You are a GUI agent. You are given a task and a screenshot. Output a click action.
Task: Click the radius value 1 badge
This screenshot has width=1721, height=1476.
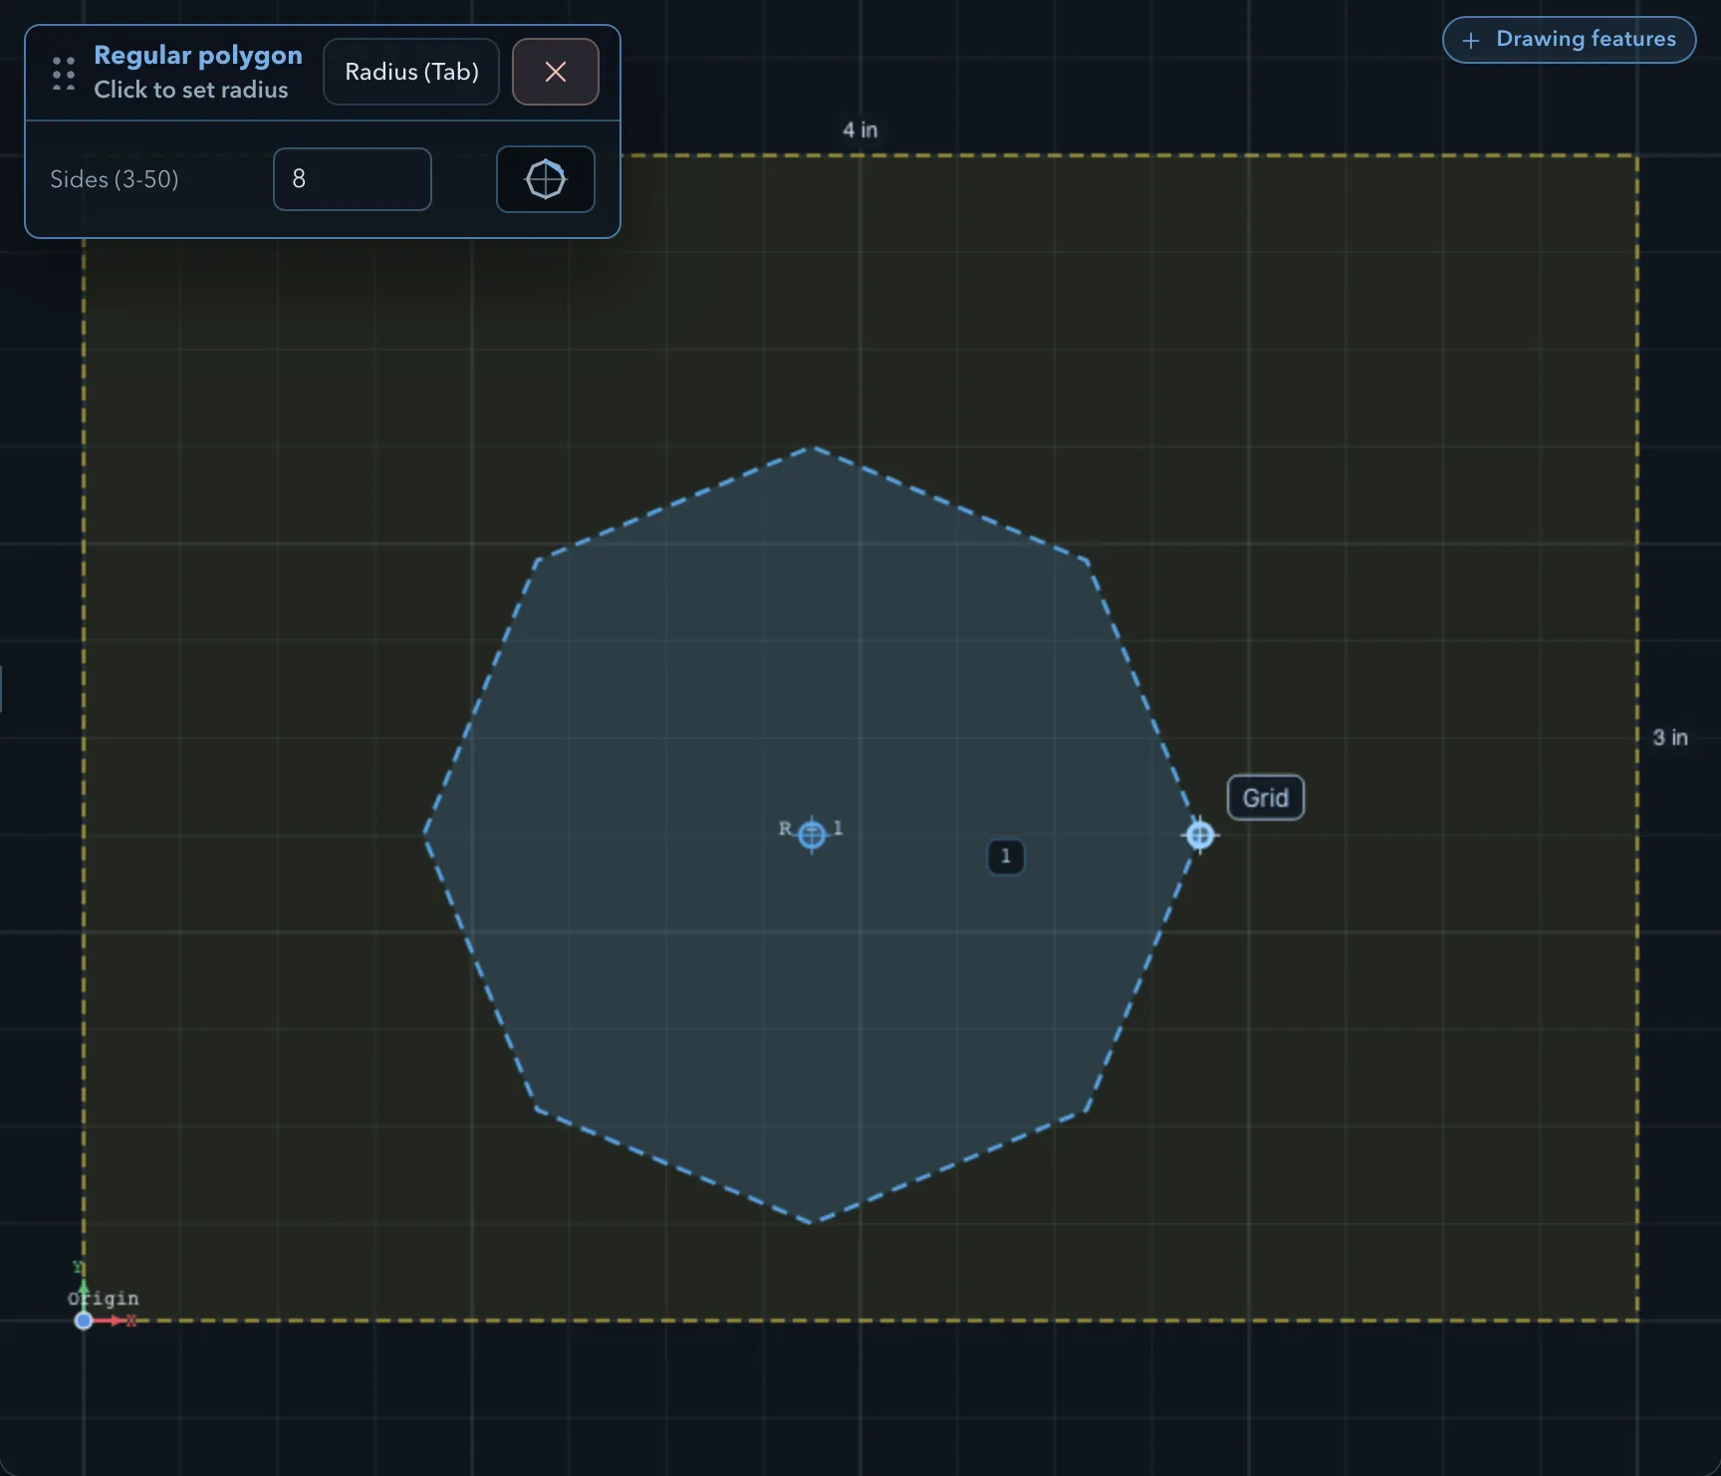click(1006, 857)
